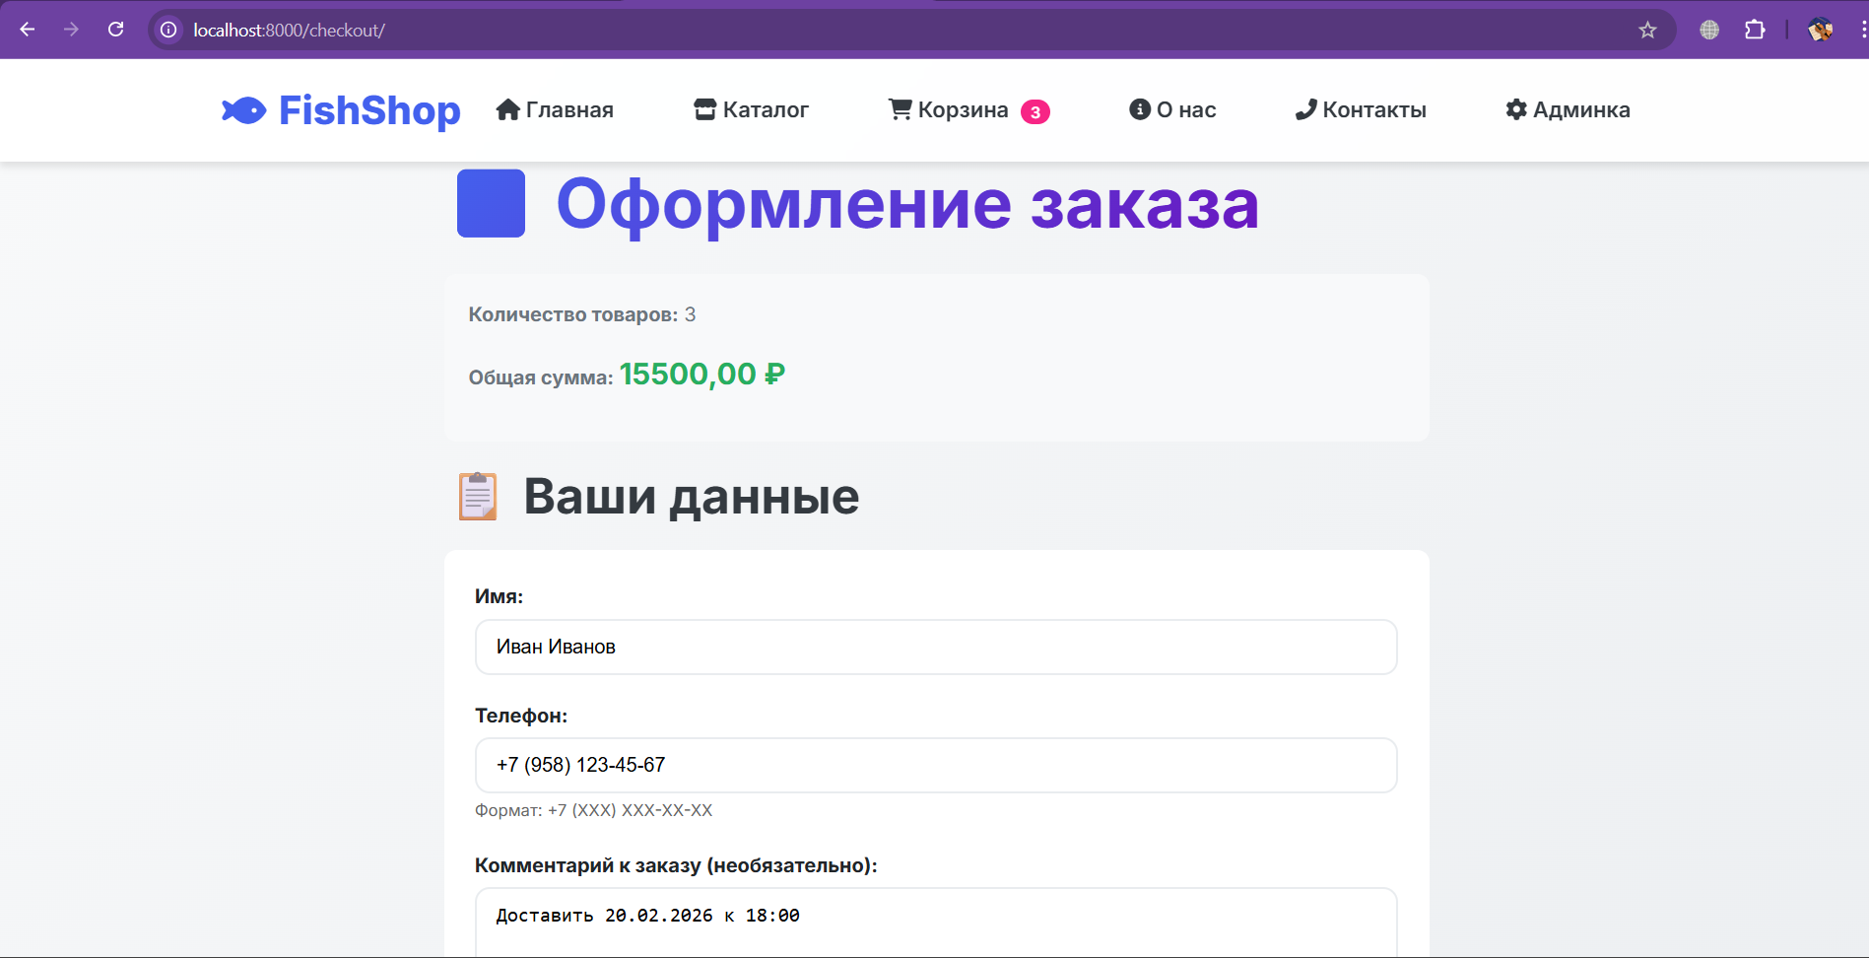Open the cart icon next to Корзина

point(898,108)
